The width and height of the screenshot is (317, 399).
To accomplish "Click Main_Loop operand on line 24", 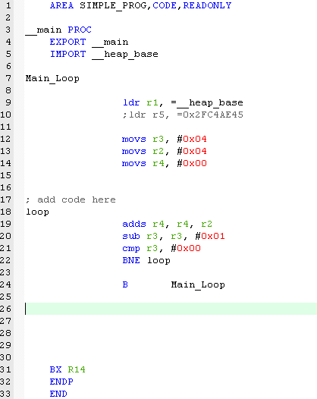I will 198,284.
